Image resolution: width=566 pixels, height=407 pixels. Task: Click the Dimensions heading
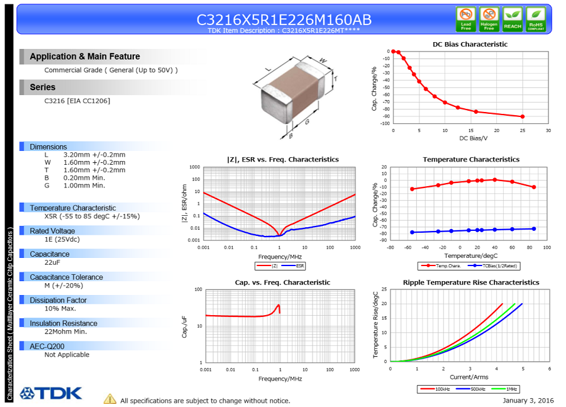(48, 147)
